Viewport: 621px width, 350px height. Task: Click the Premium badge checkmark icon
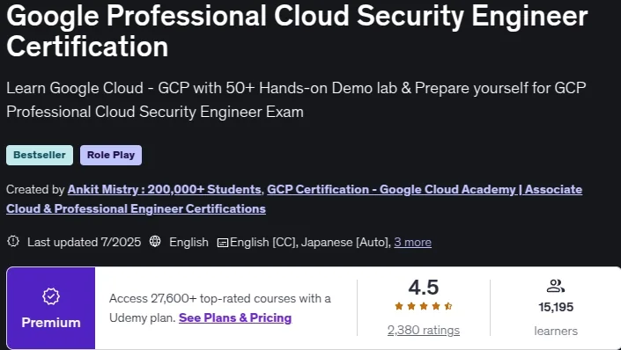[x=51, y=296]
